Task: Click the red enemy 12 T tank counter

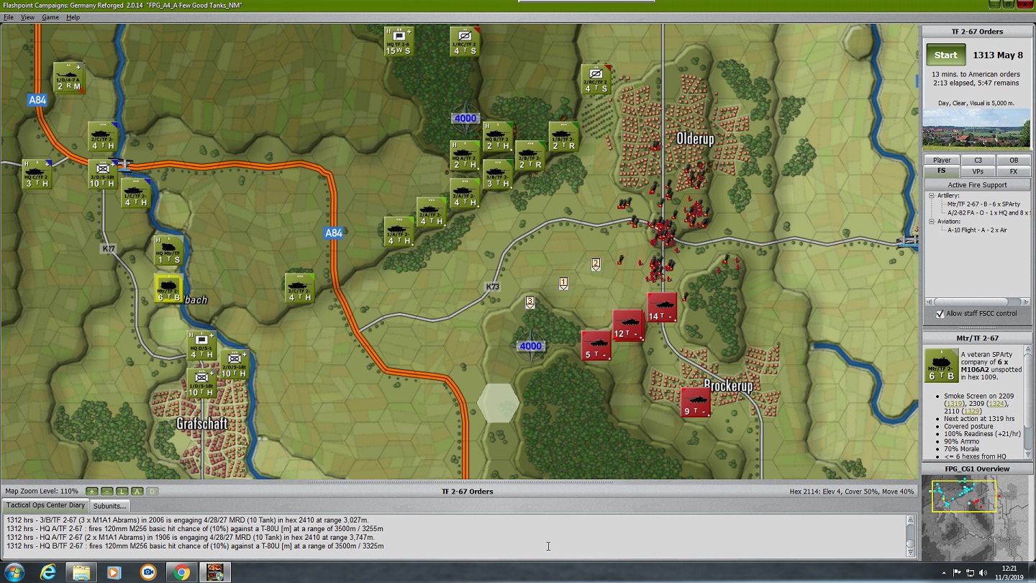Action: pyautogui.click(x=628, y=325)
